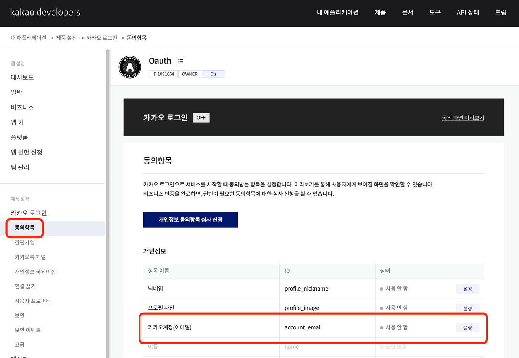This screenshot has height=358, width=519.
Task: Open 앱 권한 신청 in sidebar
Action: coord(26,152)
